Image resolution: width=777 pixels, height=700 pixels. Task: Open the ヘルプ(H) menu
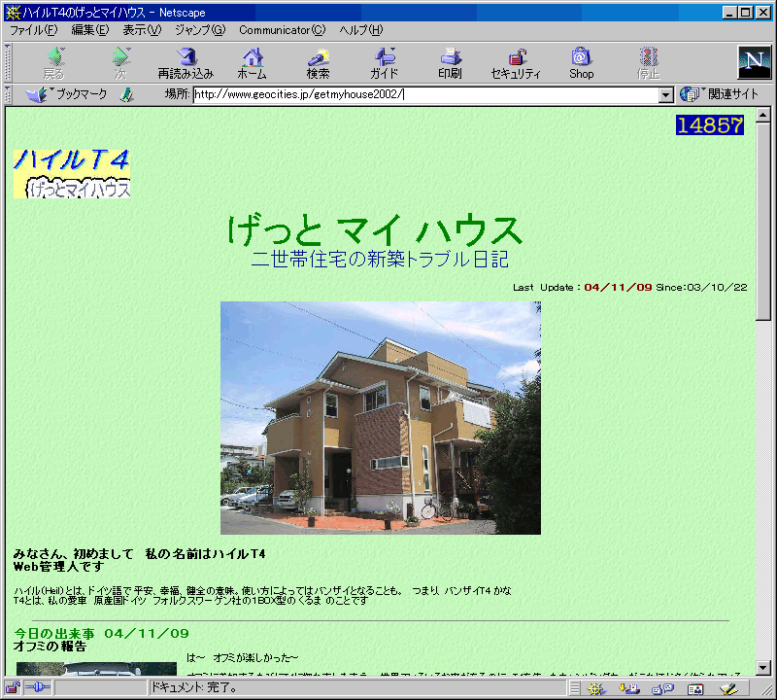(360, 30)
